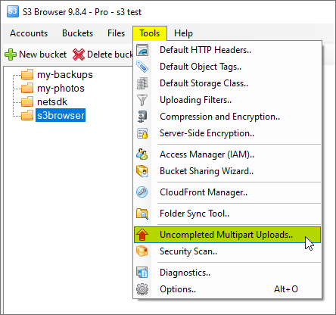The width and height of the screenshot is (336, 315).
Task: Click the Default HTTP Headers icon
Action: coord(142,50)
